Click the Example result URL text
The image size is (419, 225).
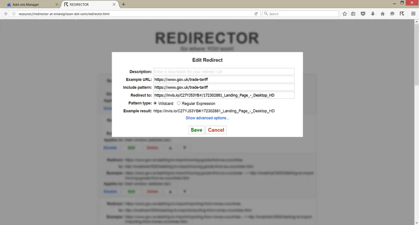click(x=214, y=111)
